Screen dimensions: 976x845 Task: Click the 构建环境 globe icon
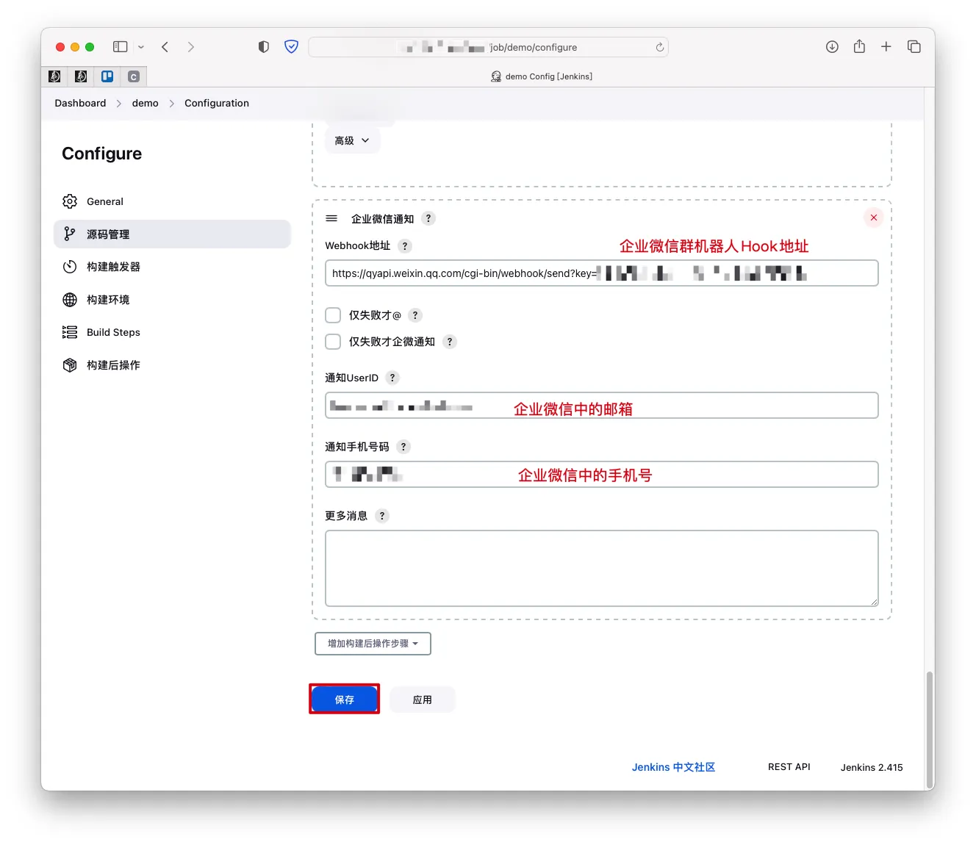point(70,300)
